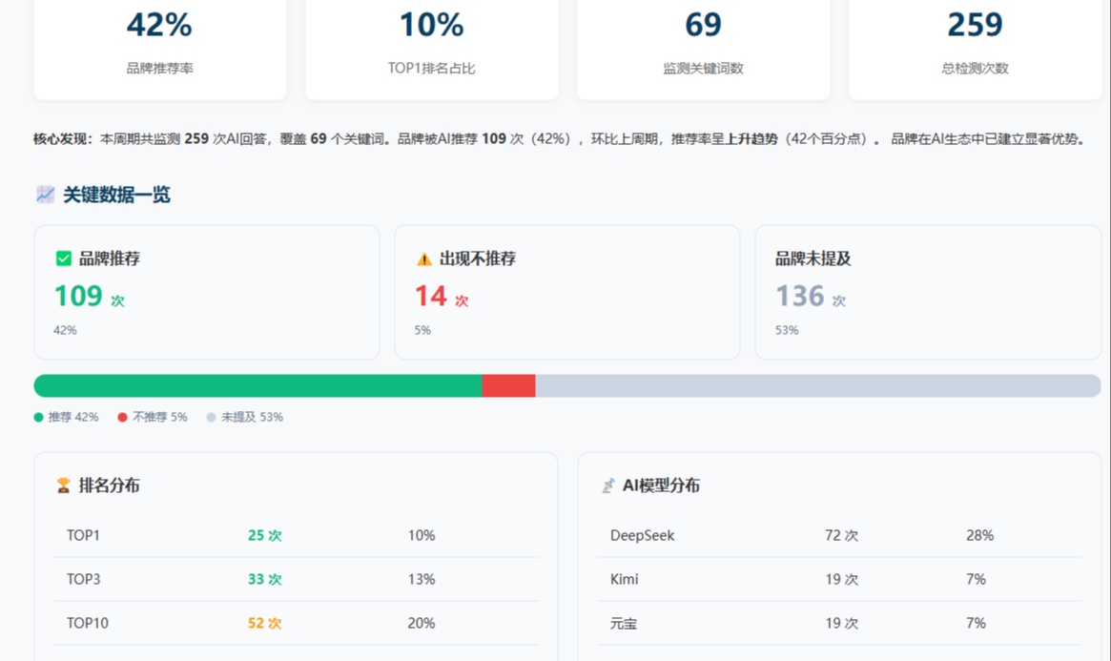Click the 10% value in TOP1 row

422,536
